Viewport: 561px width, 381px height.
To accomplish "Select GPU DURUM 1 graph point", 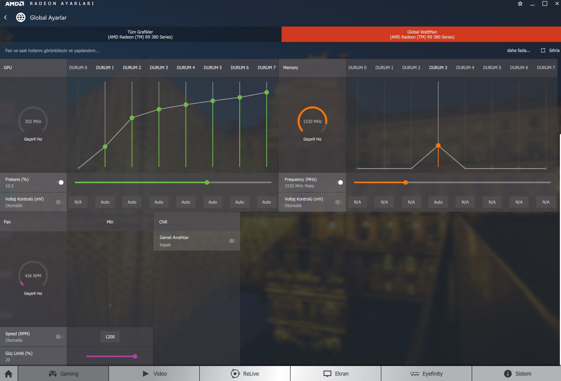I will [105, 147].
